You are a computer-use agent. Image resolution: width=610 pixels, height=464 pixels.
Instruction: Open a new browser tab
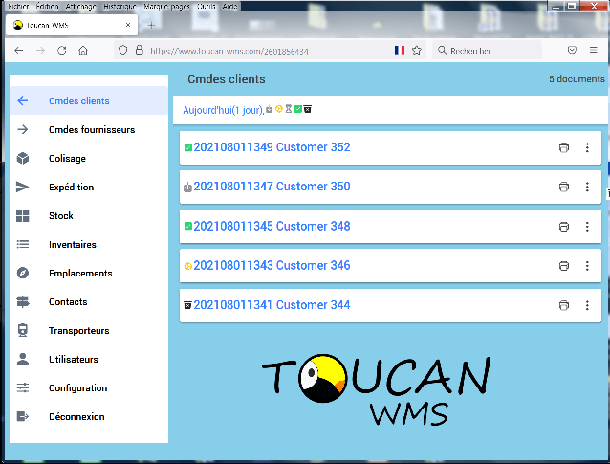tap(151, 25)
